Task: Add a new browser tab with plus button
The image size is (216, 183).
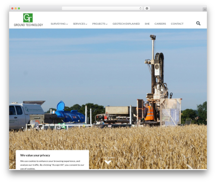Action: [205, 10]
